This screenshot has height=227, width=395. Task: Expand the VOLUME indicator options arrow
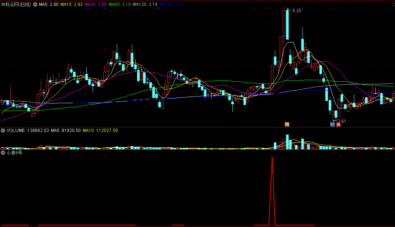(3, 131)
